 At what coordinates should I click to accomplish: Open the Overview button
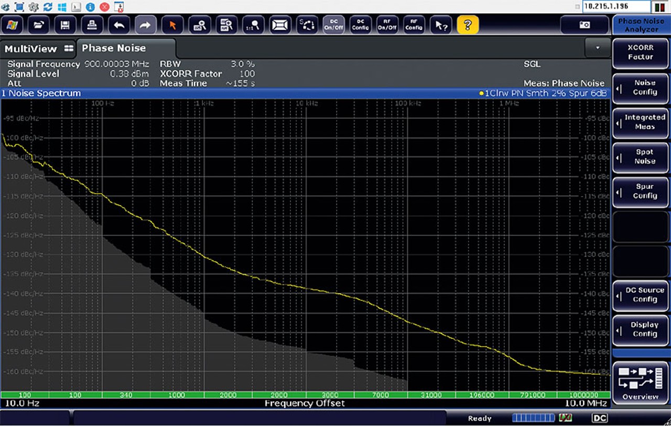point(640,382)
